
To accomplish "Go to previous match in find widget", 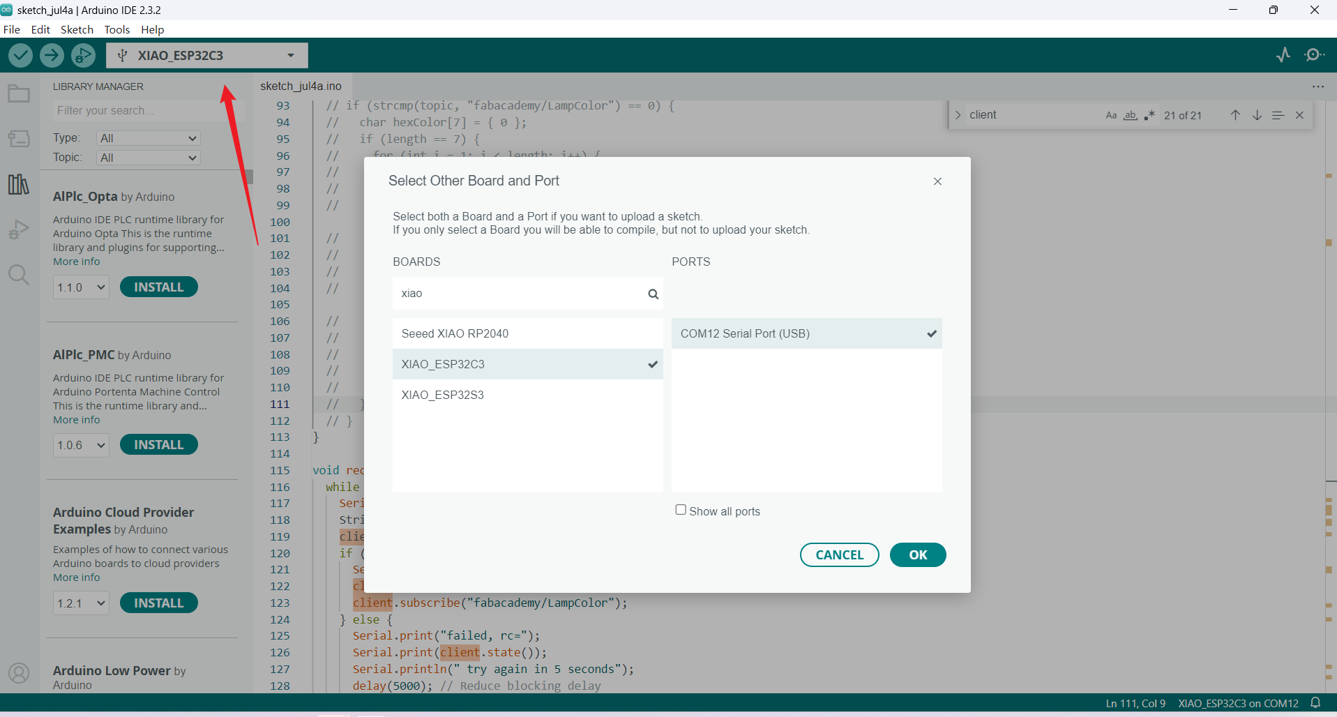I will coord(1235,115).
